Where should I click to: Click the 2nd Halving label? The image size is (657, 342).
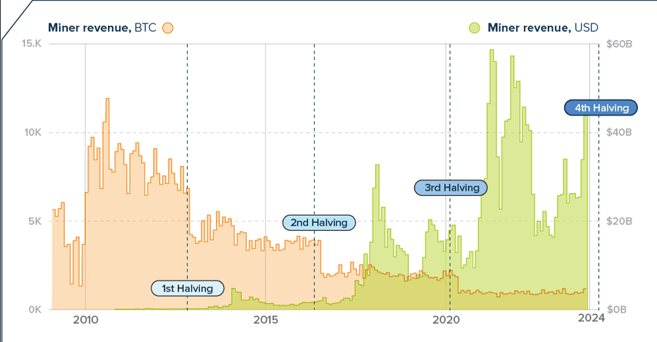coord(318,222)
